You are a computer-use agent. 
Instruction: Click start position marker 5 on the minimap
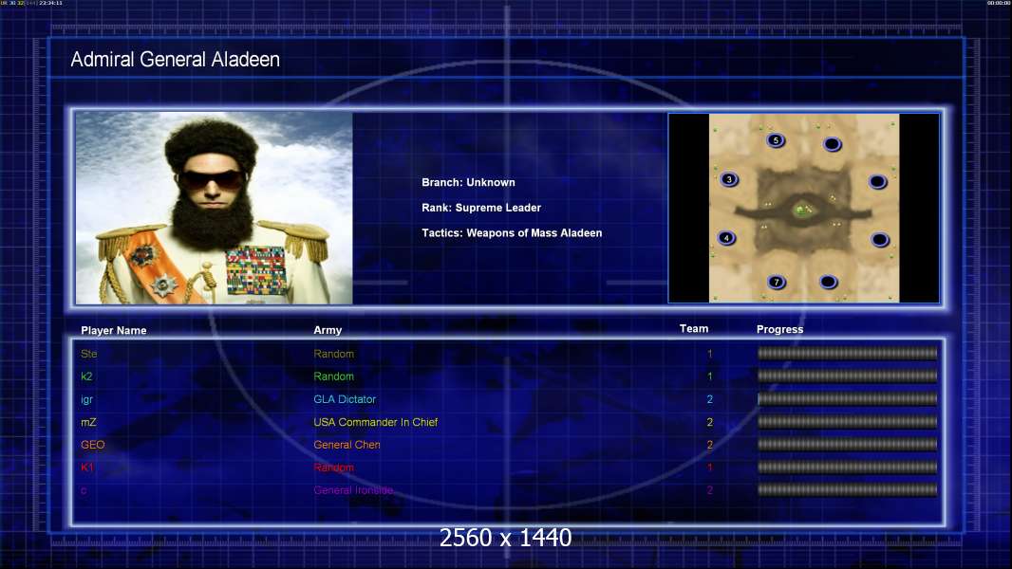coord(776,140)
